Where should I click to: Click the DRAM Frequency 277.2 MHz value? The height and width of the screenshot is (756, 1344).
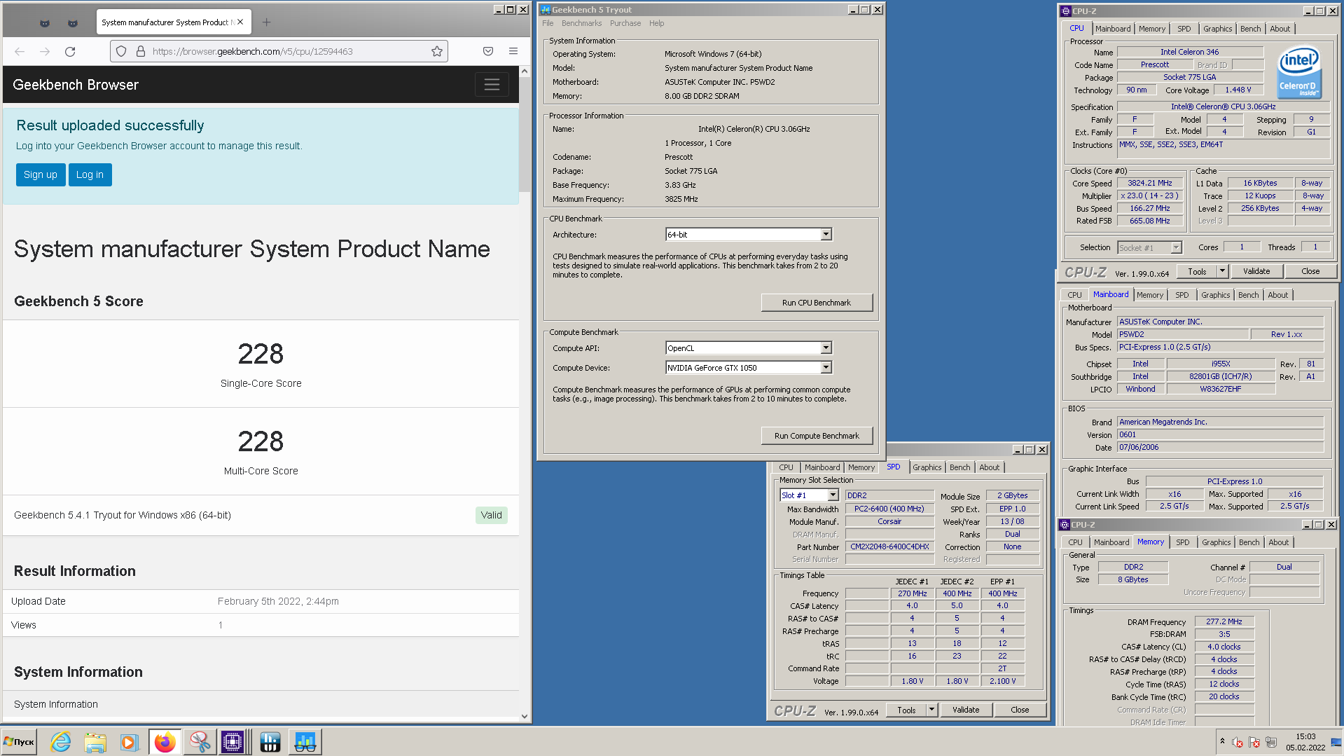pos(1224,621)
